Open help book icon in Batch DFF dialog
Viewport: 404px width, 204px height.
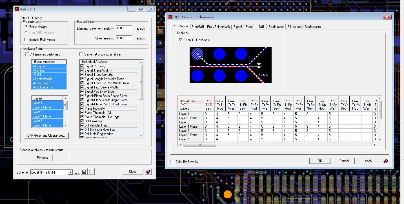point(148,172)
